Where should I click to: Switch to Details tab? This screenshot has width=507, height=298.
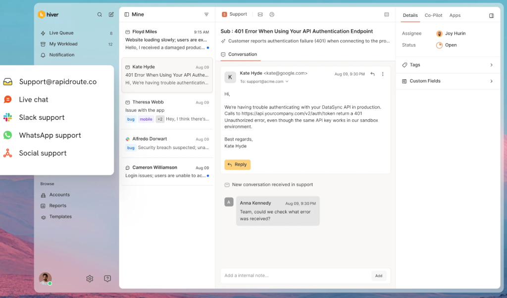coord(410,15)
